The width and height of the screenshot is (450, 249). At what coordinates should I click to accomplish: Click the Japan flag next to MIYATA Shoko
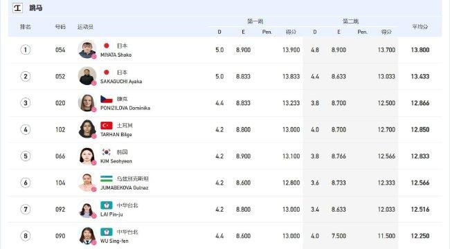[x=107, y=46]
